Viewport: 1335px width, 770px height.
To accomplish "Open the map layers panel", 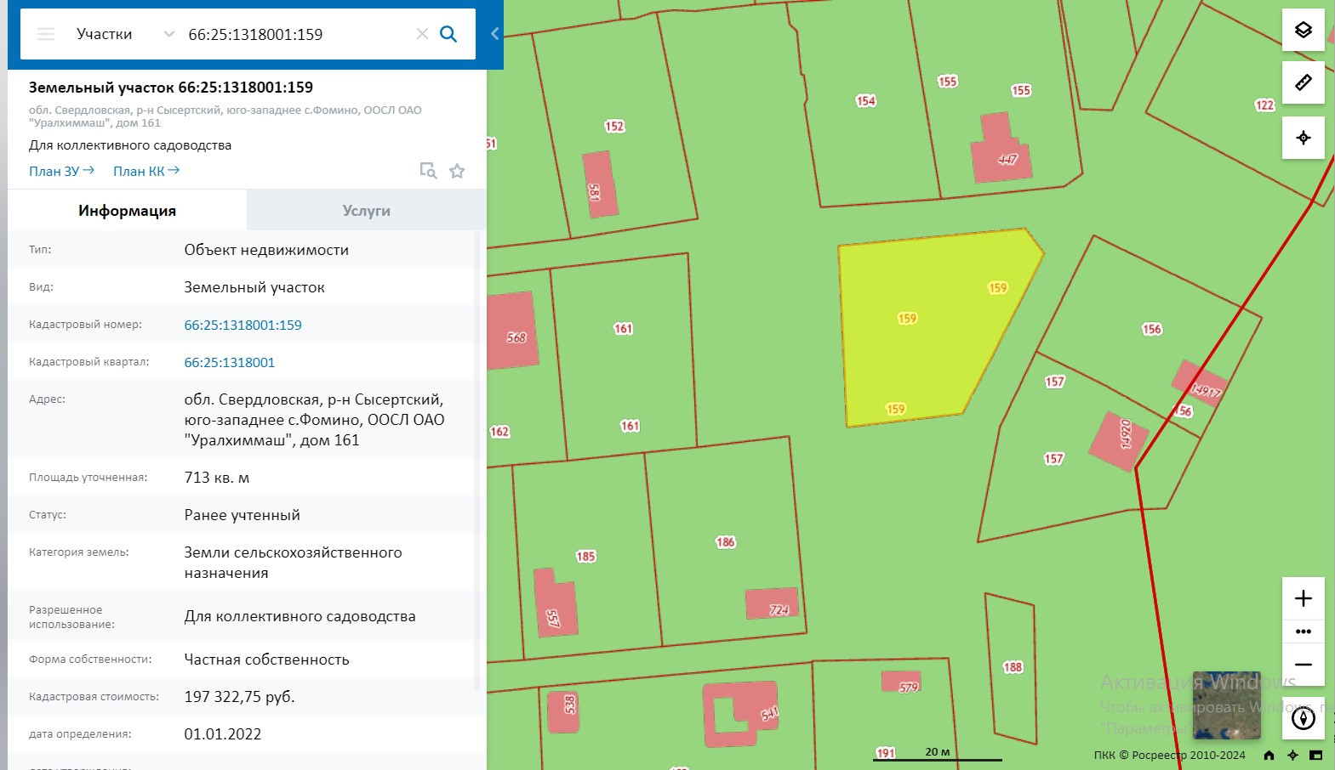I will [1303, 31].
